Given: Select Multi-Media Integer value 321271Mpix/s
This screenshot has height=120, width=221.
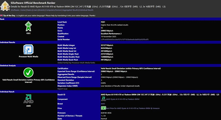Looking at the screenshot, I should coord(107,45).
